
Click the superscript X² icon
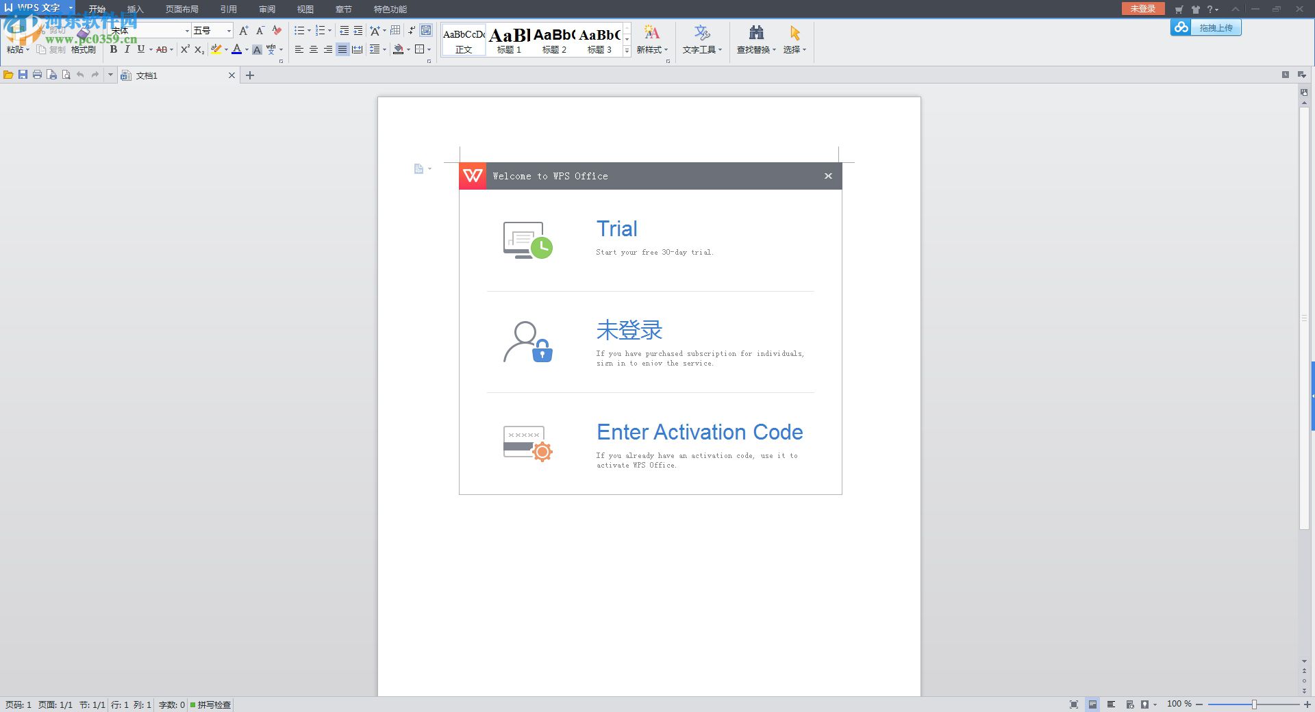(x=185, y=49)
